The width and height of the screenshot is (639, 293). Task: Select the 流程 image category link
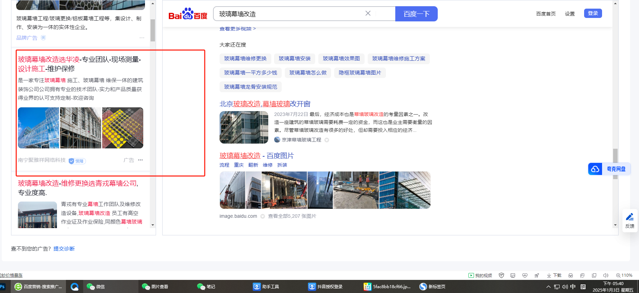point(224,165)
